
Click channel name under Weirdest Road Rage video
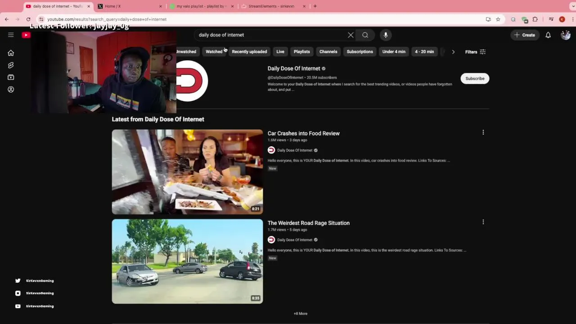pyautogui.click(x=295, y=240)
